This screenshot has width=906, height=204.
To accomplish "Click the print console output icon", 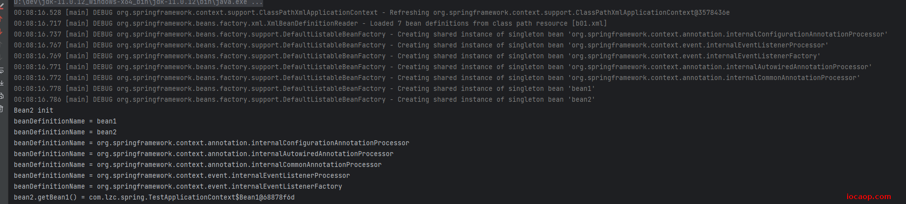I will pyautogui.click(x=1, y=96).
